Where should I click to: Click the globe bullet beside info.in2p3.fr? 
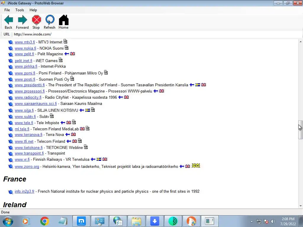point(11,192)
